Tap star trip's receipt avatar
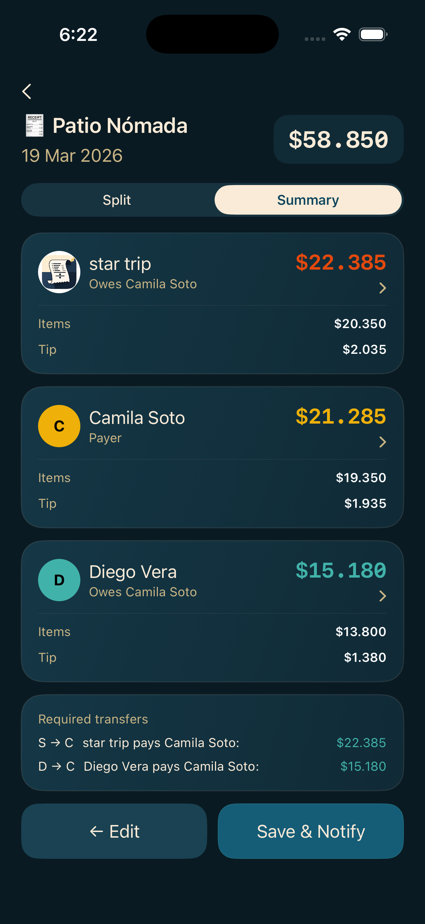 click(59, 272)
